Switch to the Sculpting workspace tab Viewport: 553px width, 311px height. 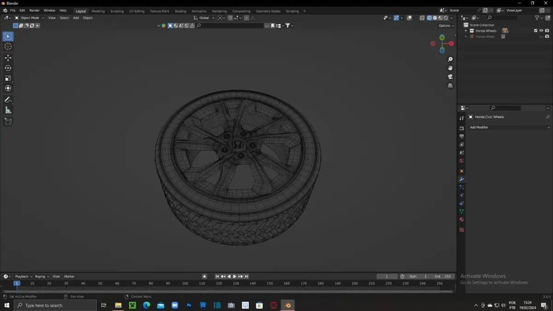pos(117,11)
